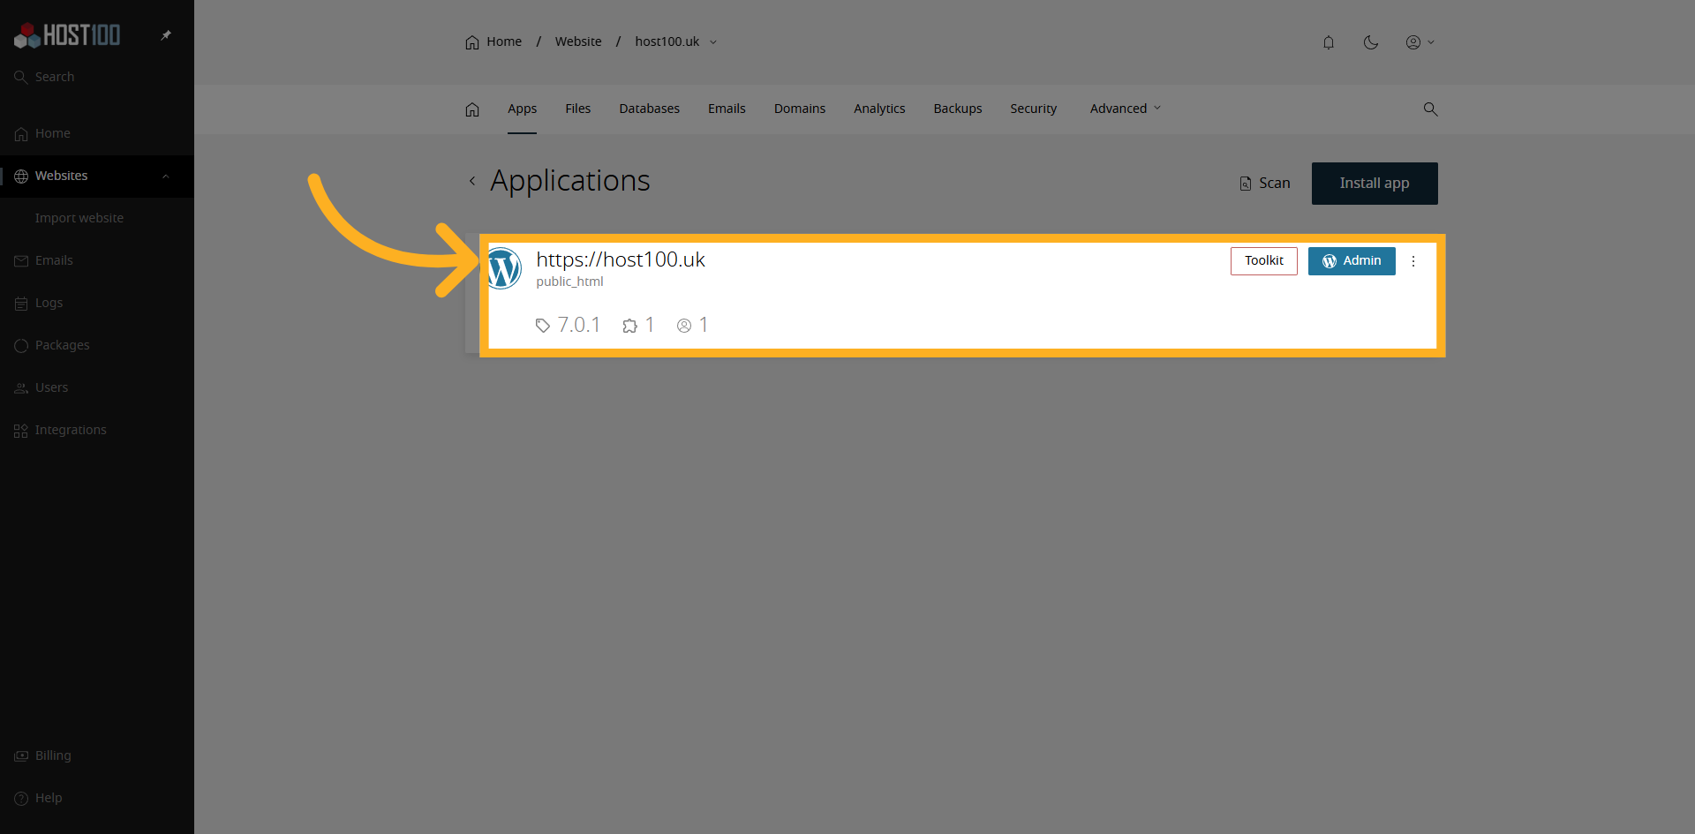Open Help in the sidebar

pyautogui.click(x=97, y=798)
